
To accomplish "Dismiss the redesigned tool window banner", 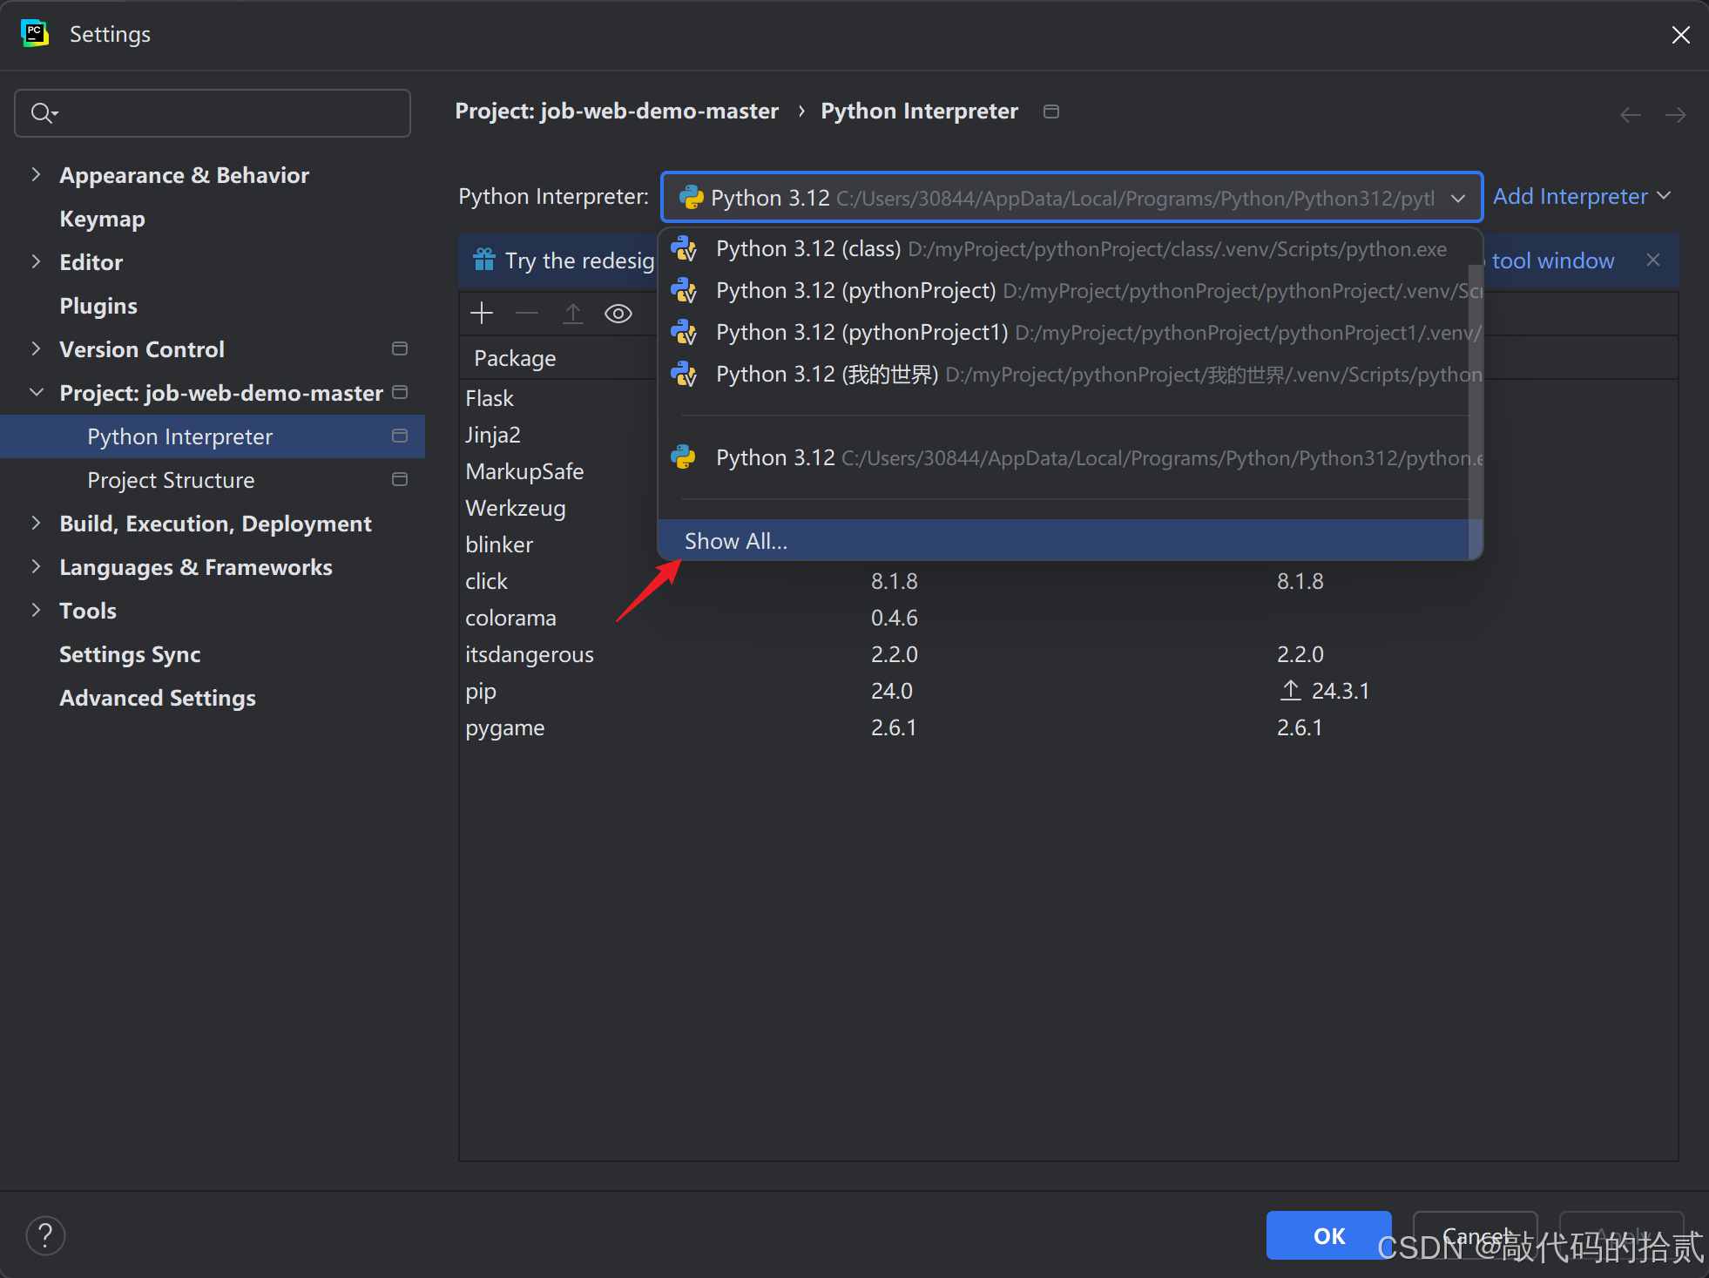I will click(1652, 260).
